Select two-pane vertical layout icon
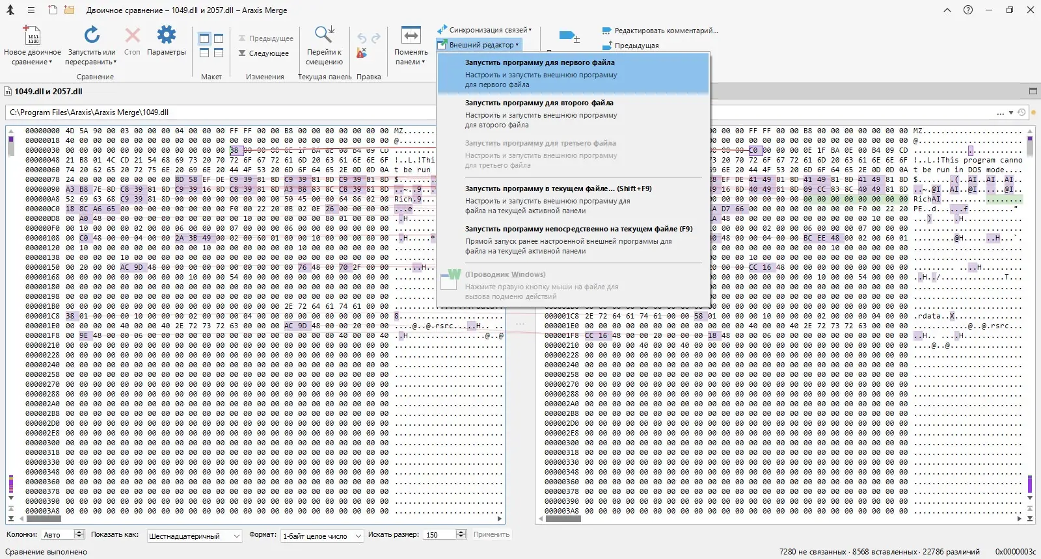Image resolution: width=1041 pixels, height=559 pixels. (x=204, y=39)
